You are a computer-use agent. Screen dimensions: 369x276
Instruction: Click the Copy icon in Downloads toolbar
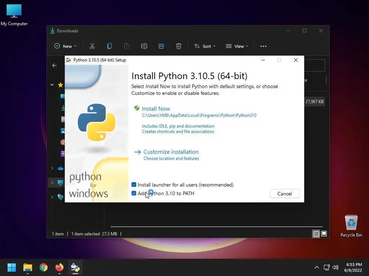pyautogui.click(x=110, y=46)
